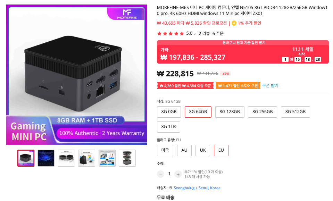Screen dimensions: 333x201
Task: Select the 미국 plug type
Action: [165, 150]
